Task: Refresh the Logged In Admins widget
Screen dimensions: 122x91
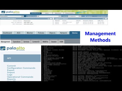Action: [103, 19]
